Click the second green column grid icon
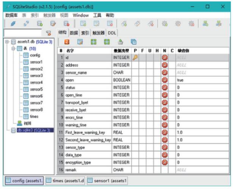 (x=107, y=42)
